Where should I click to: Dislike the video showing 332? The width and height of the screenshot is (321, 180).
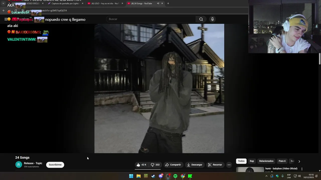click(x=155, y=165)
